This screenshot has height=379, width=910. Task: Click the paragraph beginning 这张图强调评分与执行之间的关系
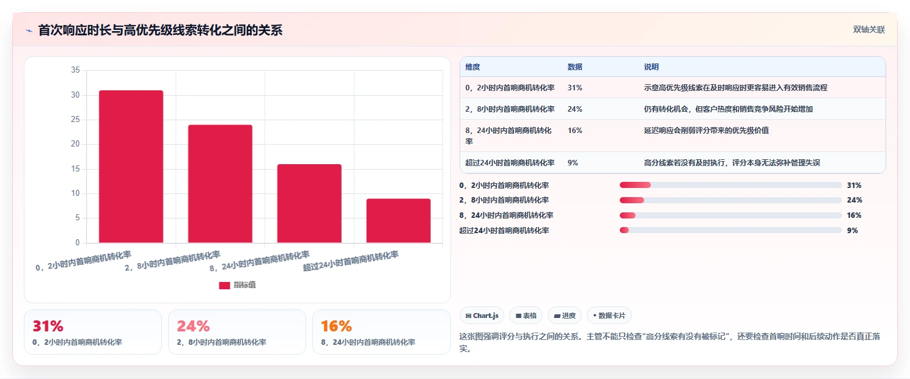671,342
